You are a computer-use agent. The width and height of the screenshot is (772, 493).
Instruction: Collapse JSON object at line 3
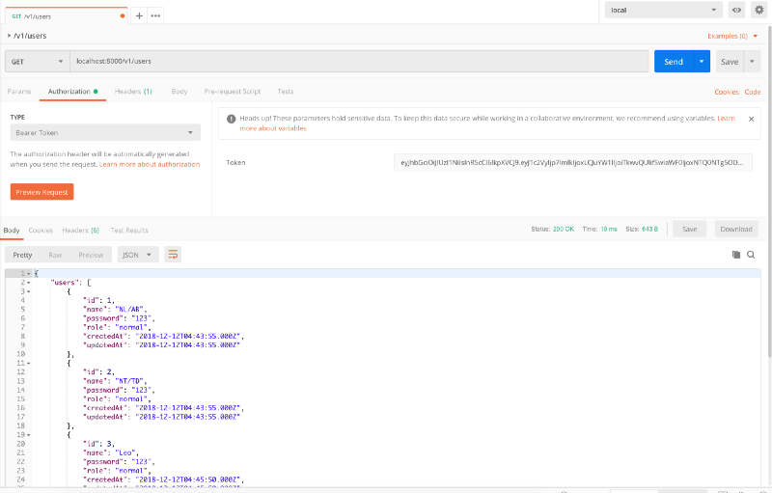[29, 291]
